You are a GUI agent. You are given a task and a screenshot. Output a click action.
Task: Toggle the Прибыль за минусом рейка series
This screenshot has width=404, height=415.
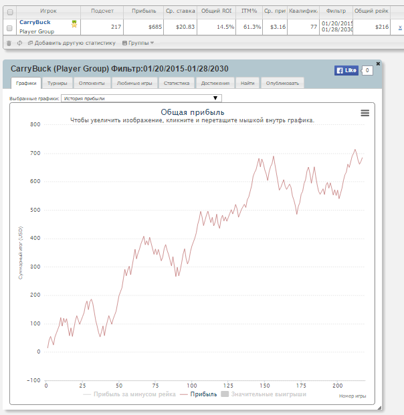click(134, 394)
